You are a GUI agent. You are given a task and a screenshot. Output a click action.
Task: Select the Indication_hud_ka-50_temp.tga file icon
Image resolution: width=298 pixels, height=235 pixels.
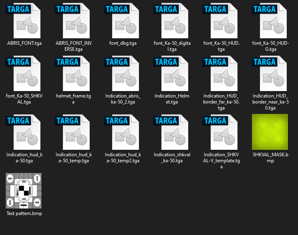point(72,132)
